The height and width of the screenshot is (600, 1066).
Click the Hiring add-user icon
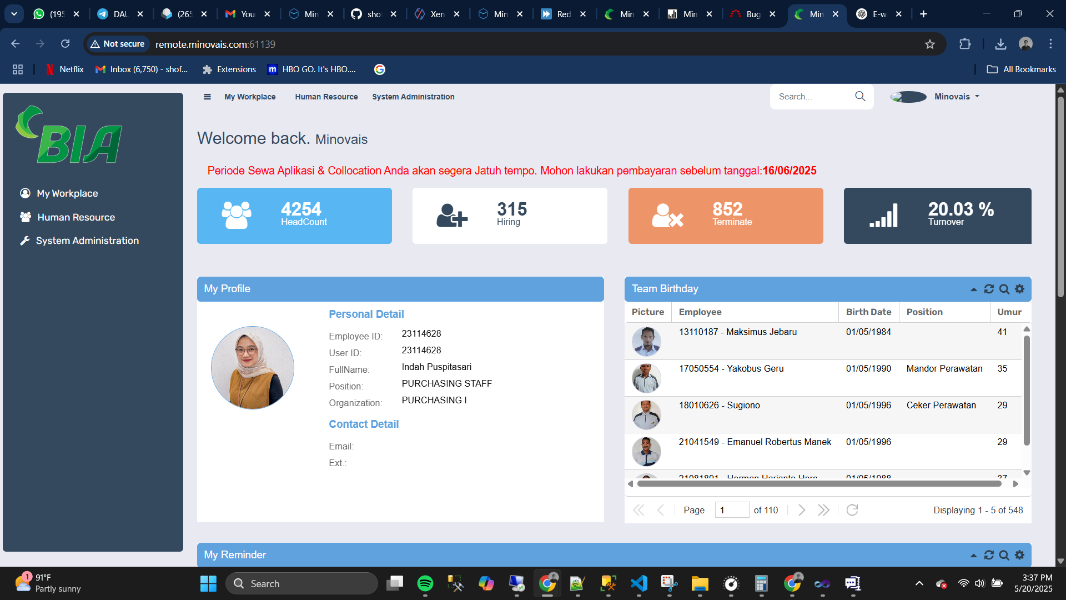(452, 216)
